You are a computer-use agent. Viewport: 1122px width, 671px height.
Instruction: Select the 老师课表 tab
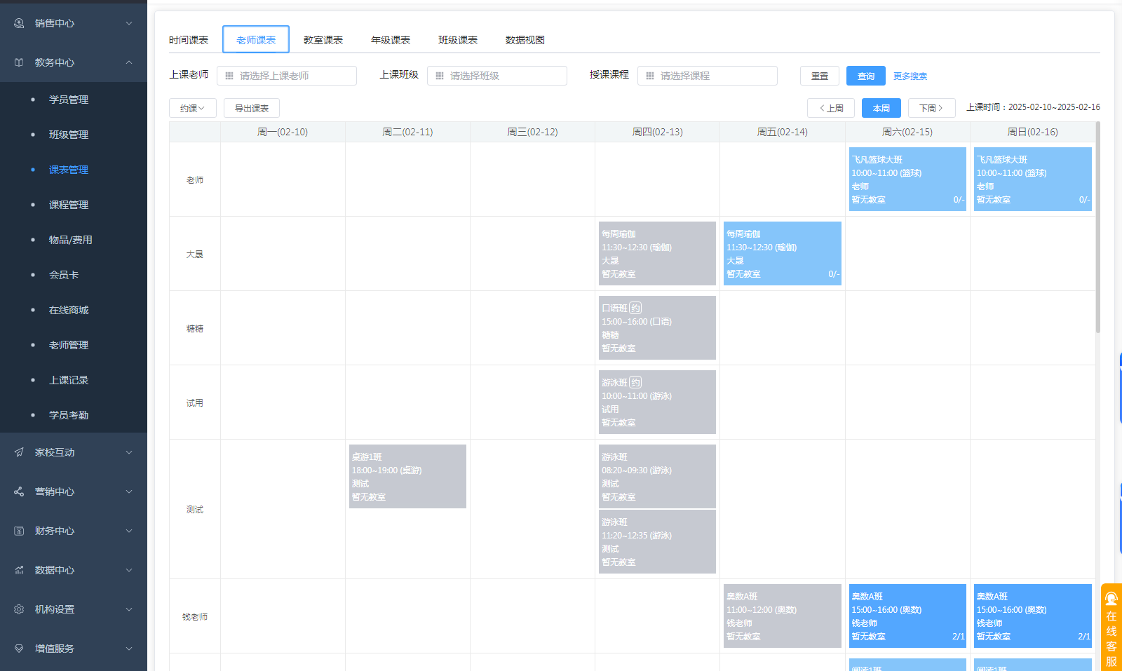256,39
